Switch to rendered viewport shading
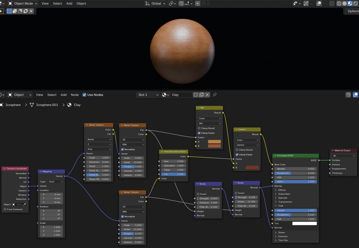 [355, 4]
